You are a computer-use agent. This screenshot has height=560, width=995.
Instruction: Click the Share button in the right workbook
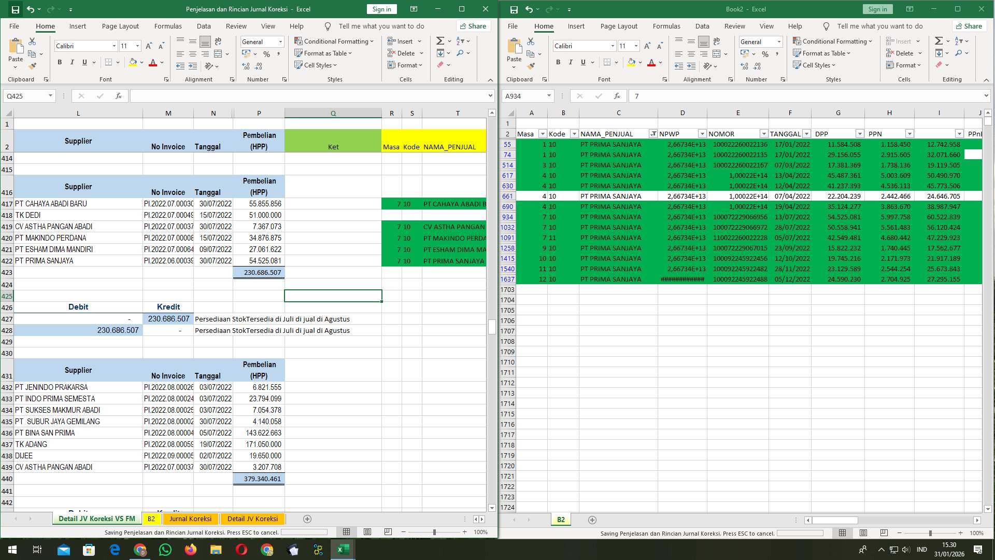click(969, 26)
